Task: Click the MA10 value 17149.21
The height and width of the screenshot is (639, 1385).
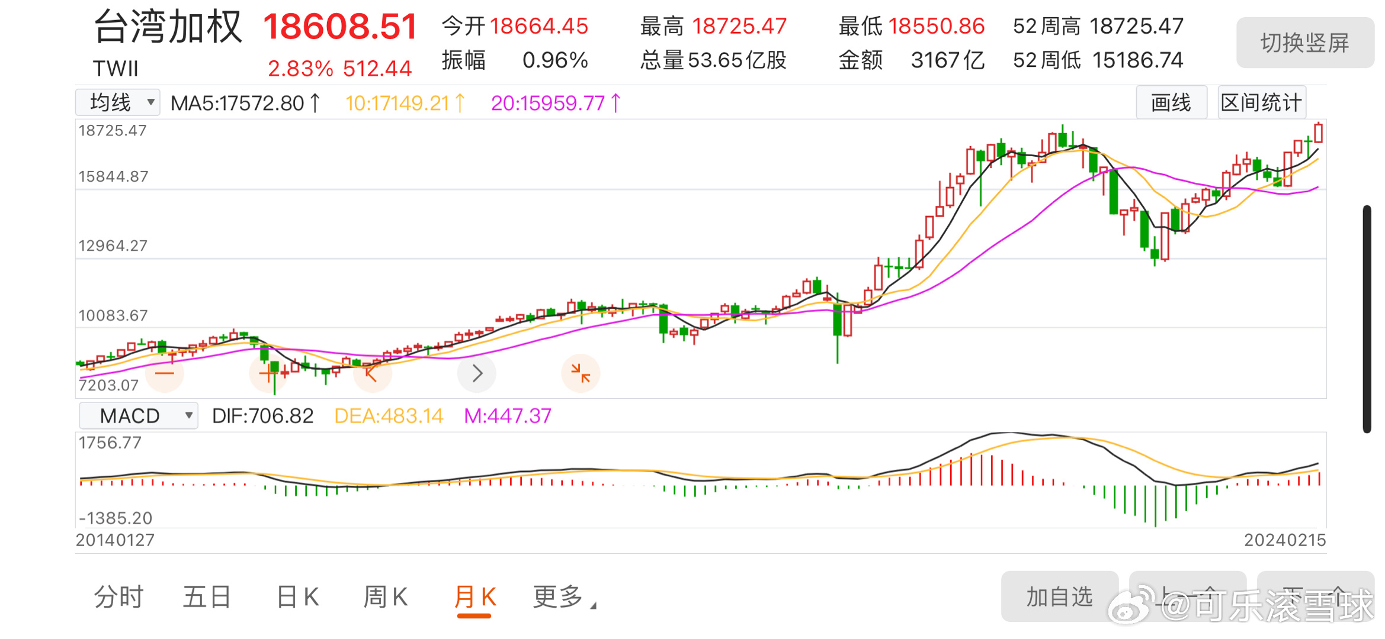Action: [x=405, y=104]
